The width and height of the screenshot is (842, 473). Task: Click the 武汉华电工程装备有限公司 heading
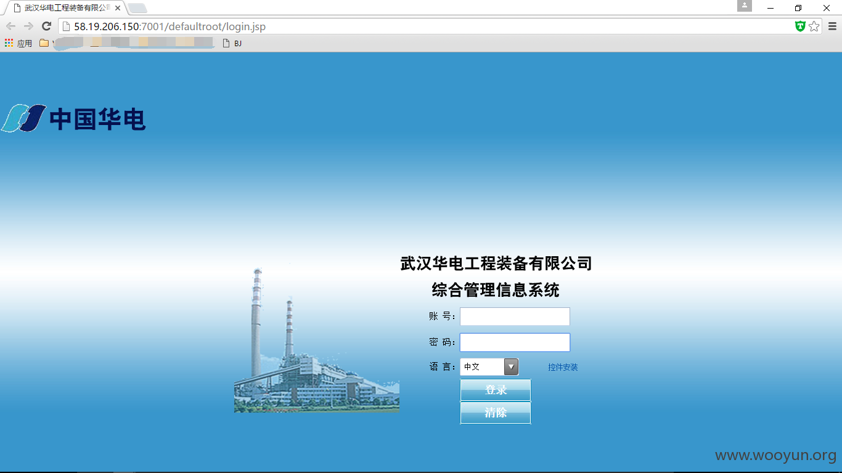click(496, 264)
